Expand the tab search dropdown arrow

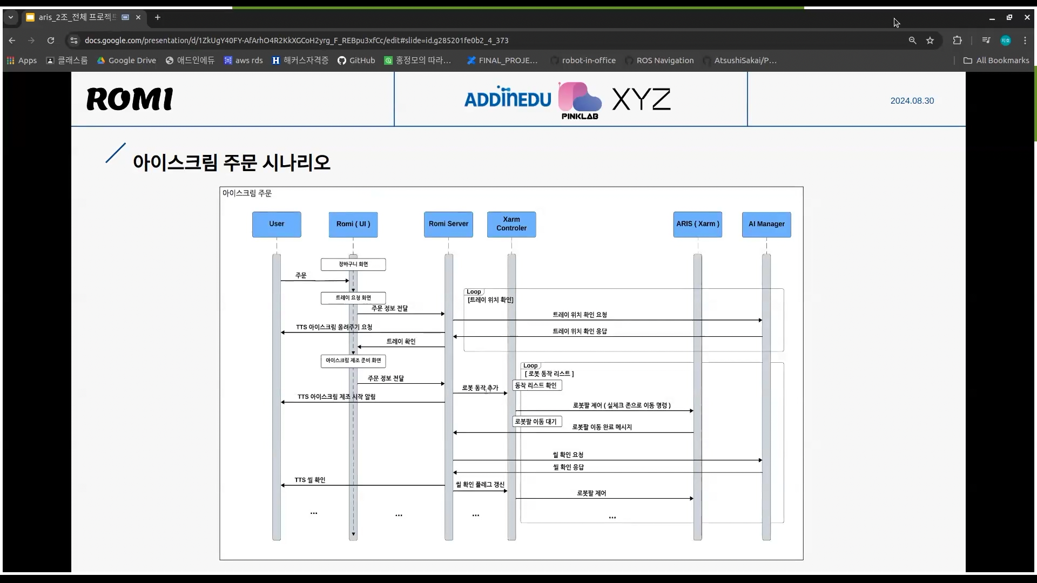pos(10,17)
